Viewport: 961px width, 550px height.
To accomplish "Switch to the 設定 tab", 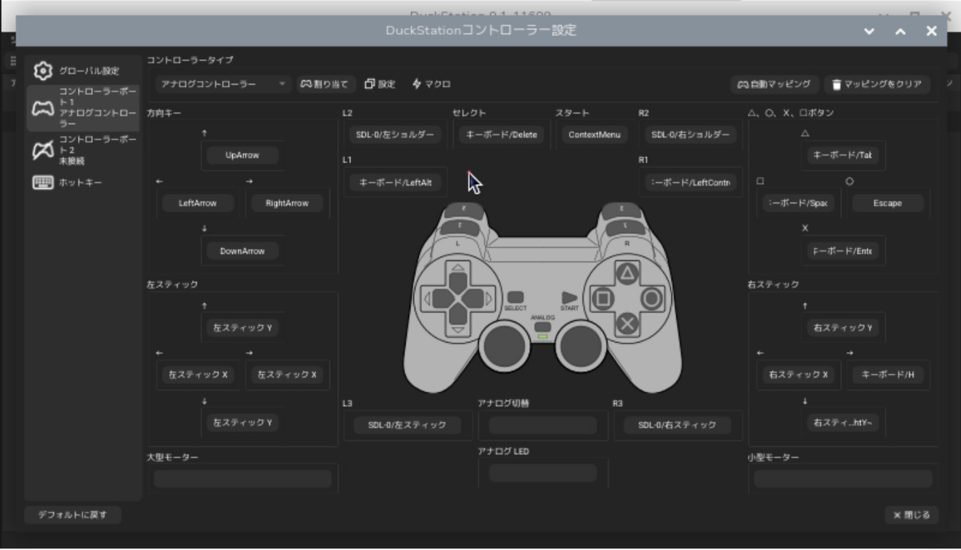I will (x=380, y=84).
